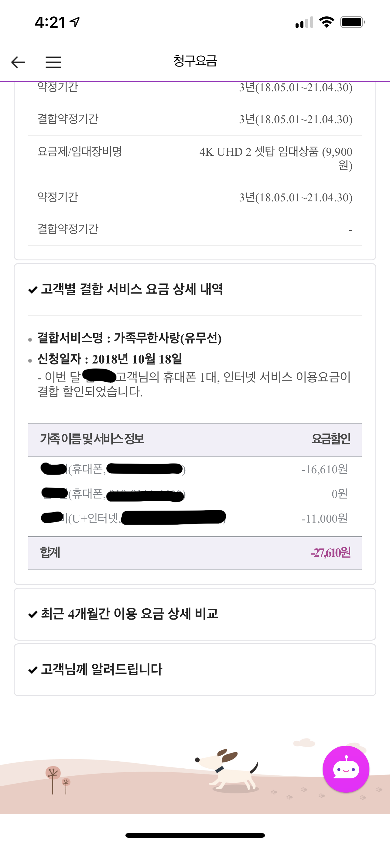Tap the battery indicator icon
The width and height of the screenshot is (390, 845).
352,22
